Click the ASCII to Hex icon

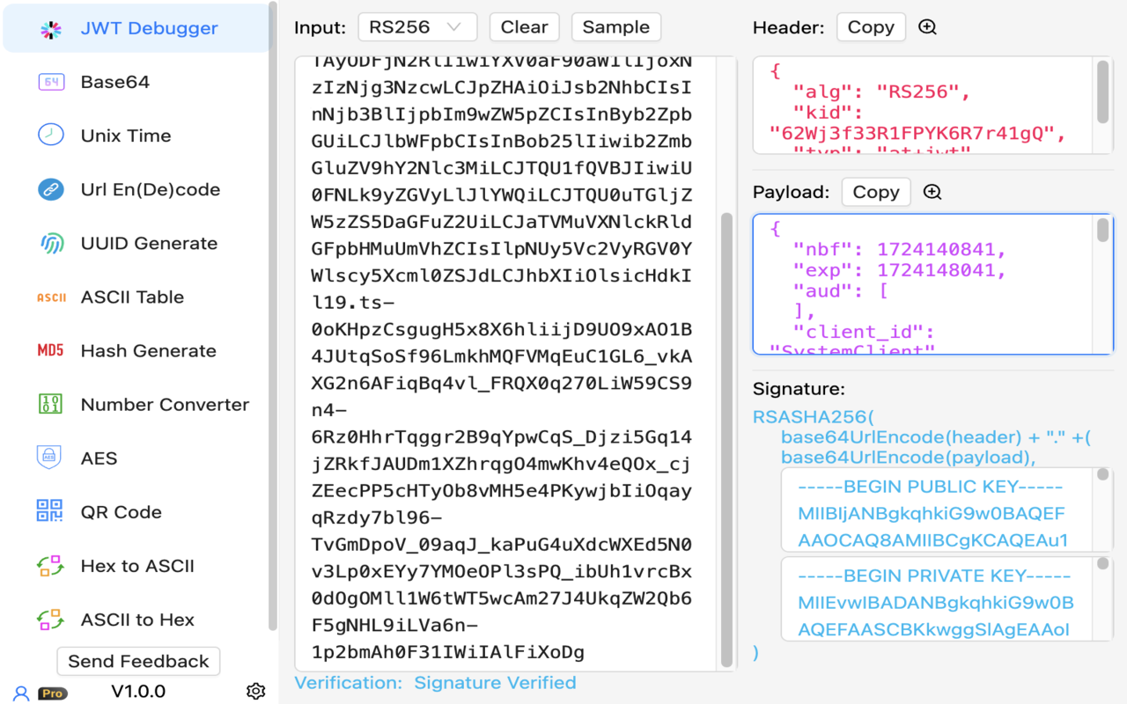pyautogui.click(x=50, y=620)
